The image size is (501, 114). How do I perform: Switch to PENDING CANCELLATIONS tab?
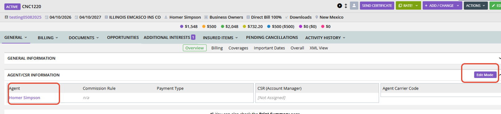[x=272, y=37]
